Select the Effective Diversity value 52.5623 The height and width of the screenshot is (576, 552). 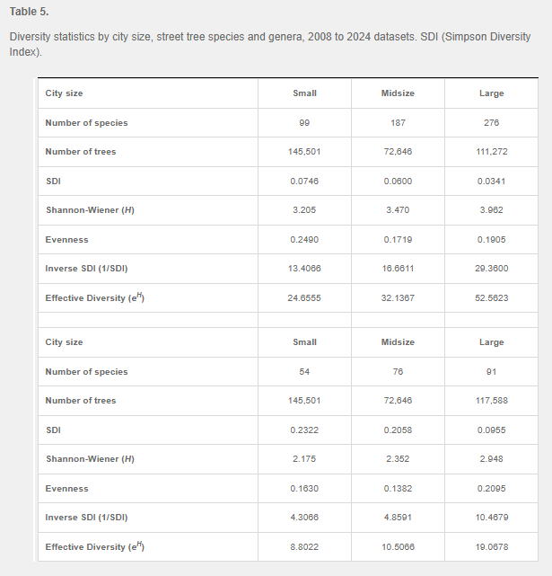491,298
